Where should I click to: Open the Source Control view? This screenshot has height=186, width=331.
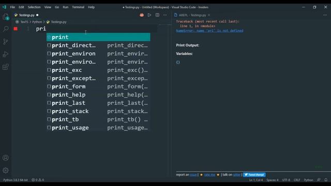(6, 41)
